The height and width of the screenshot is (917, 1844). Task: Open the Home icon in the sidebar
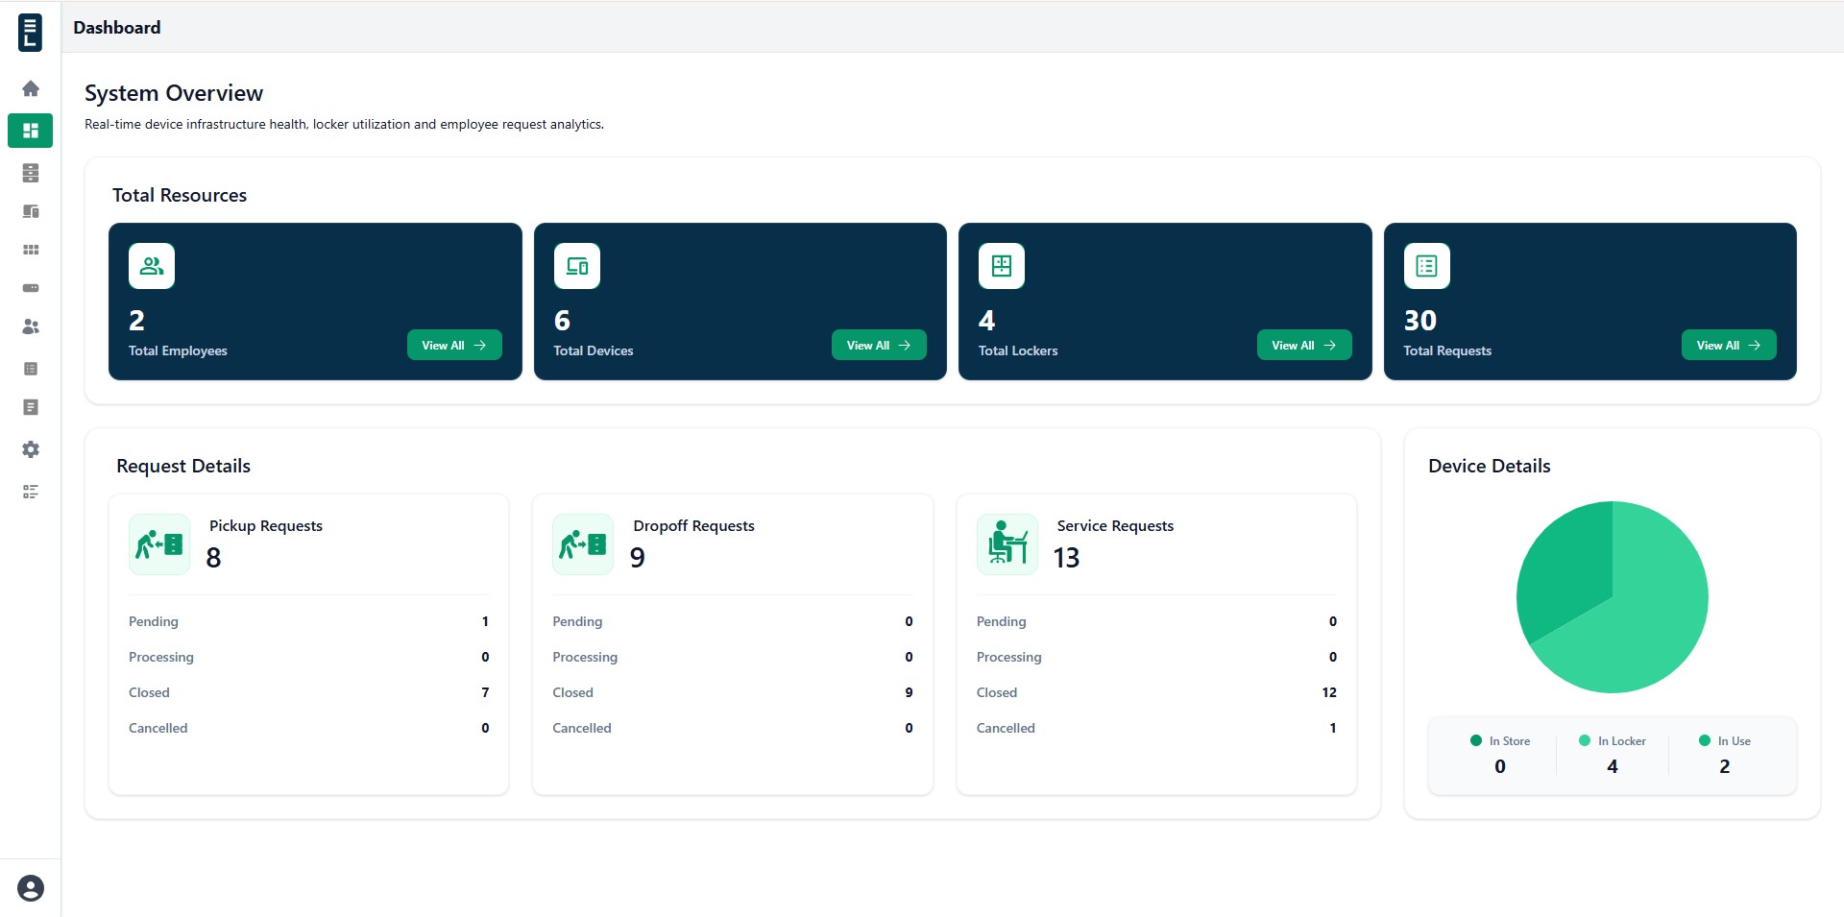point(31,88)
